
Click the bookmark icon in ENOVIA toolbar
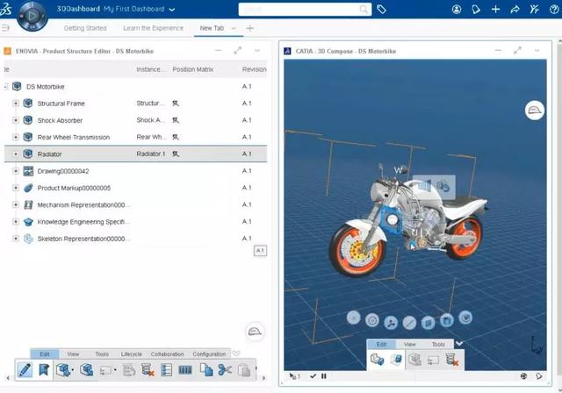tap(44, 369)
